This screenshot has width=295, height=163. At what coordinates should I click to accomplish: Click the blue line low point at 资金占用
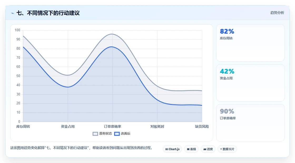(68, 87)
